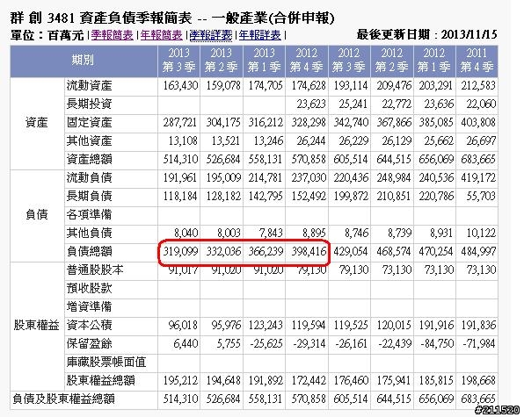This screenshot has height=417, width=524.
Task: Select the 負債總額 value 319,099
Action: (x=180, y=252)
